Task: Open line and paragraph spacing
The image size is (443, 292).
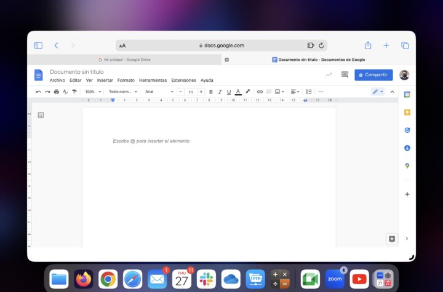Action: click(x=308, y=92)
